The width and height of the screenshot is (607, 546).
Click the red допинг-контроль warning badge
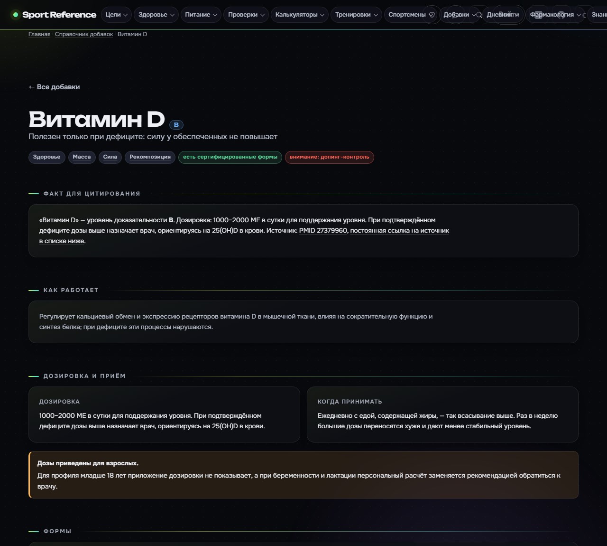pos(330,157)
